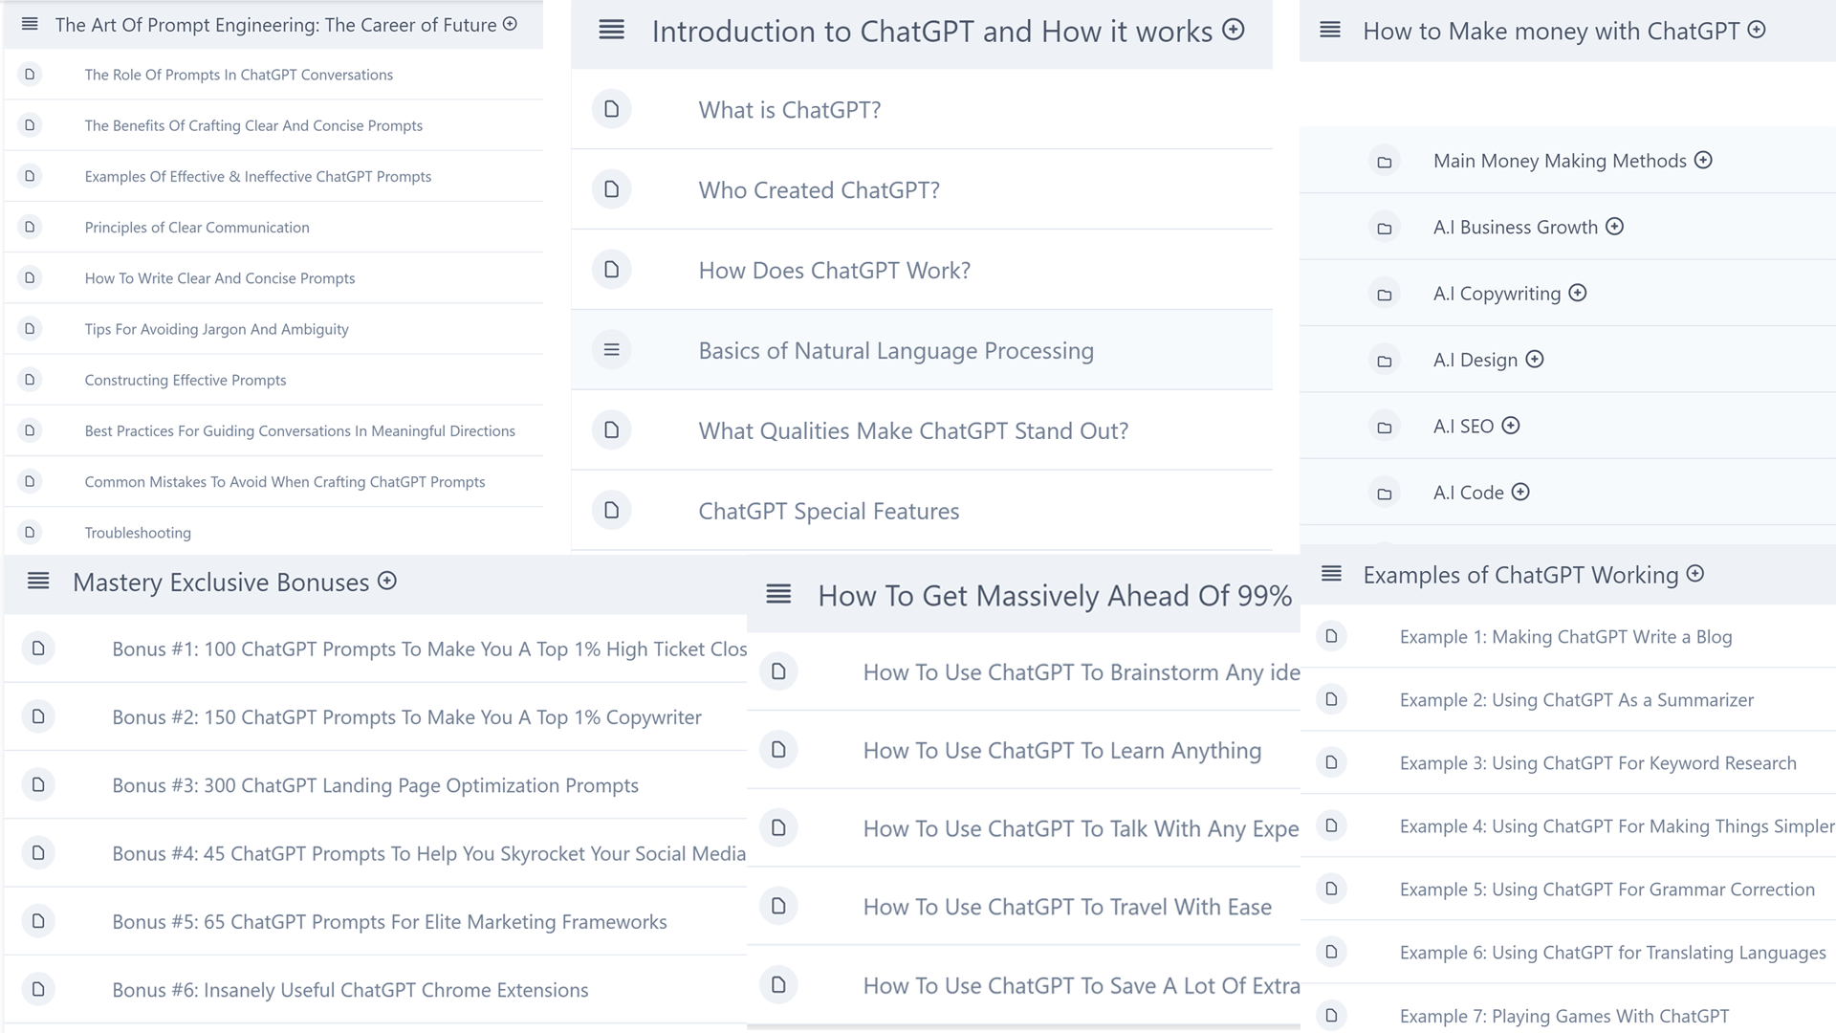Click the document icon beside 'Troubleshooting'
This screenshot has height=1033, width=1836.
[30, 532]
